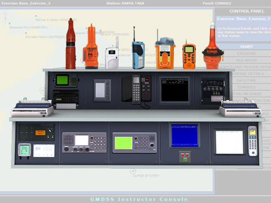Click the right printer on the desk
The image size is (271, 203).
241,108
